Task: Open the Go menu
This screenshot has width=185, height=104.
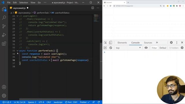Action: pos(39,3)
